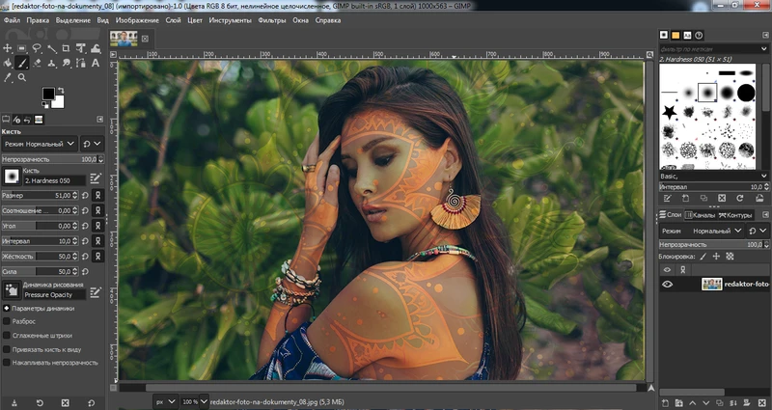Open the brush editor next to Hardness 050
This screenshot has width=772, height=410.
point(96,178)
